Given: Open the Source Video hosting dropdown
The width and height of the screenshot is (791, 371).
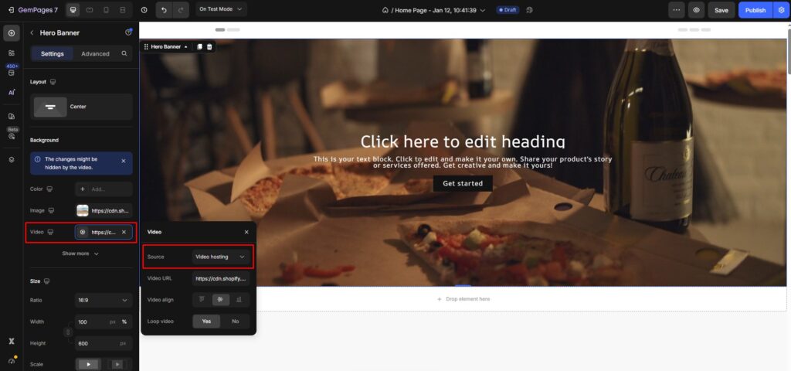Looking at the screenshot, I should click(x=220, y=257).
